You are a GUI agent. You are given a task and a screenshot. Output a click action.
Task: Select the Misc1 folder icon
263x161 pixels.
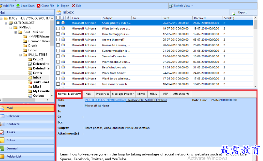pyautogui.click(x=30, y=87)
